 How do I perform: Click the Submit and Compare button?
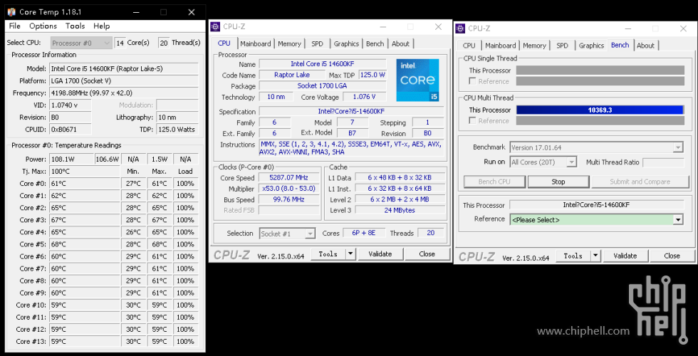[x=640, y=182]
